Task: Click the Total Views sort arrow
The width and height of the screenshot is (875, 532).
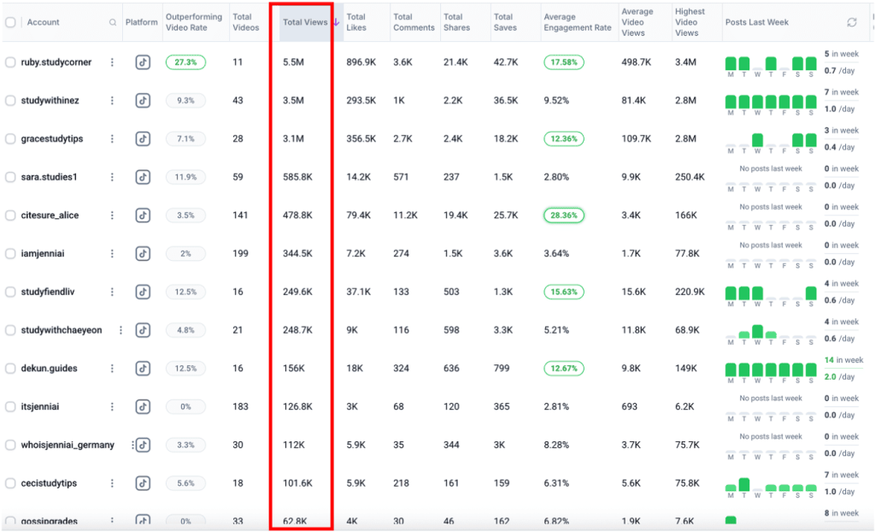Action: 336,22
